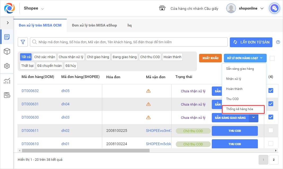Click the warning icon for order dh05

148,91
